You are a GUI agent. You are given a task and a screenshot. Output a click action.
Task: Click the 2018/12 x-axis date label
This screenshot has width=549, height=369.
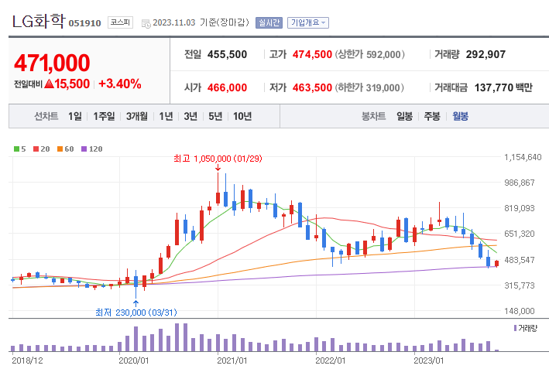(27, 360)
